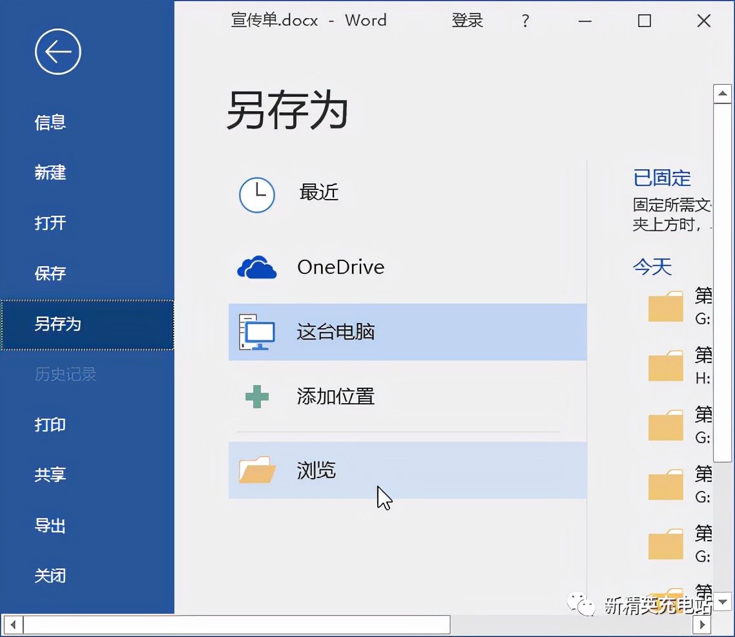
Task: Open the 打开 page
Action: 50,223
